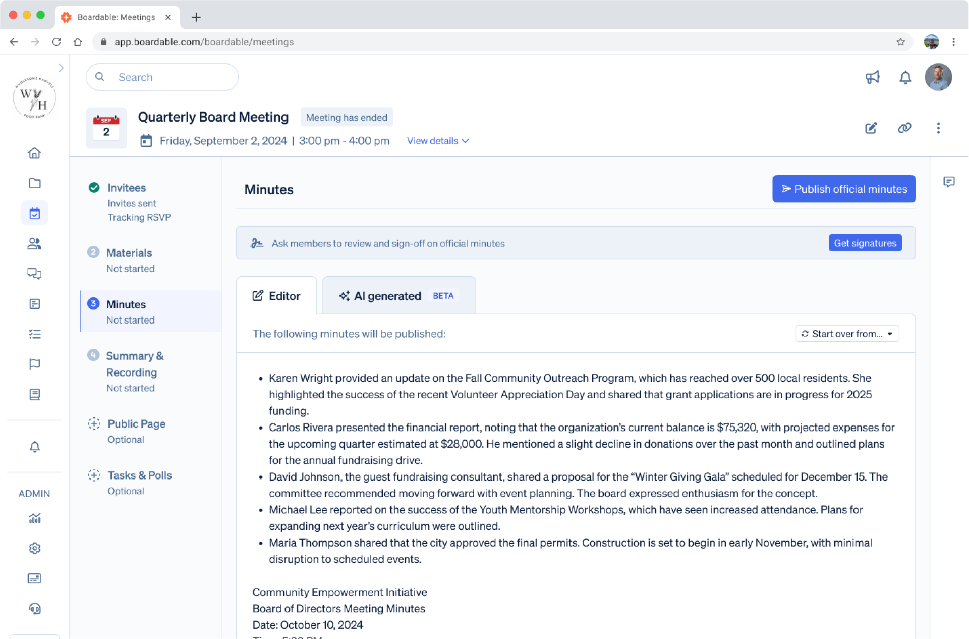Click the Get signatures button
The height and width of the screenshot is (639, 969).
(x=865, y=243)
